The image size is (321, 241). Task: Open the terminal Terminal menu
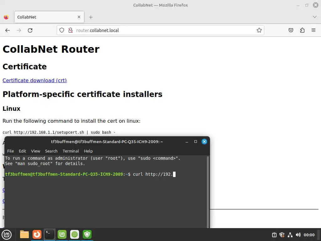(71, 151)
